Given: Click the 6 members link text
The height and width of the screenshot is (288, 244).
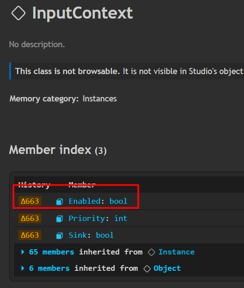Looking at the screenshot, I should tap(49, 268).
